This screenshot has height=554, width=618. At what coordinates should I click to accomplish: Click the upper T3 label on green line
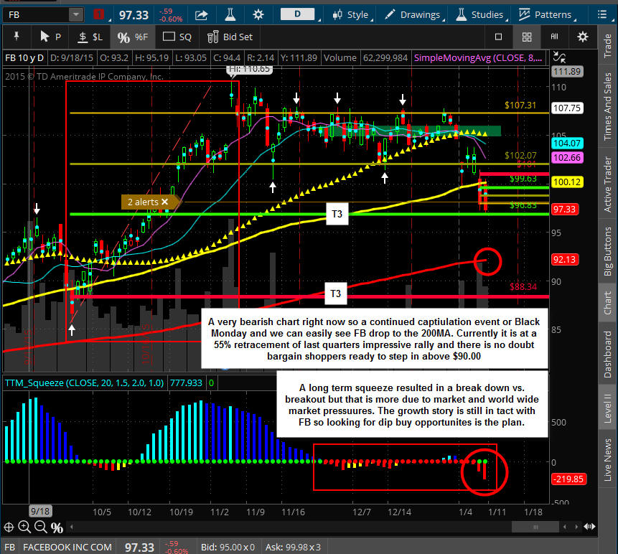click(x=337, y=214)
